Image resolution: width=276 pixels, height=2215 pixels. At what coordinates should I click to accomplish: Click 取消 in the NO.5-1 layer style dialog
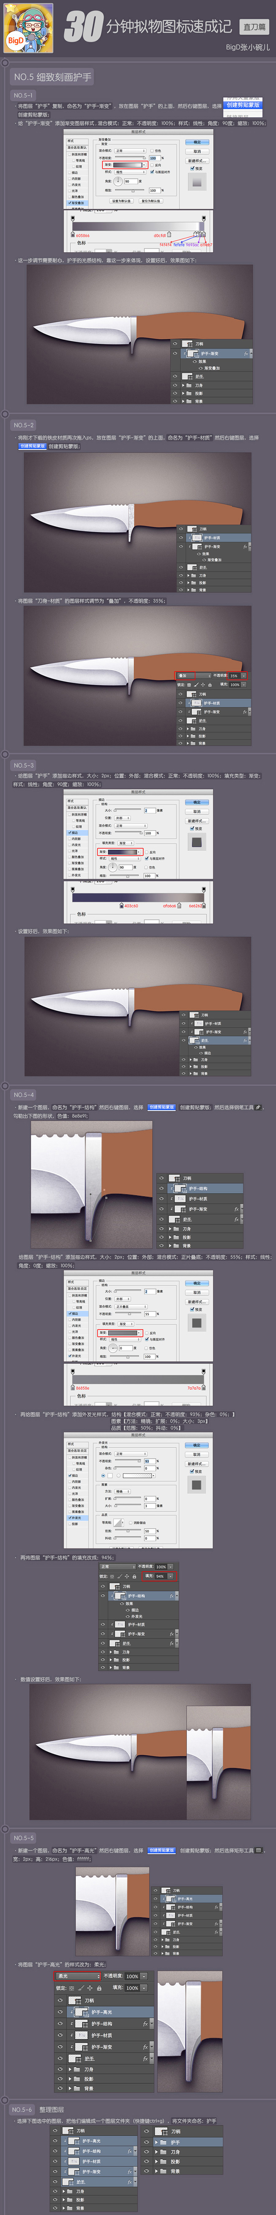pyautogui.click(x=196, y=151)
